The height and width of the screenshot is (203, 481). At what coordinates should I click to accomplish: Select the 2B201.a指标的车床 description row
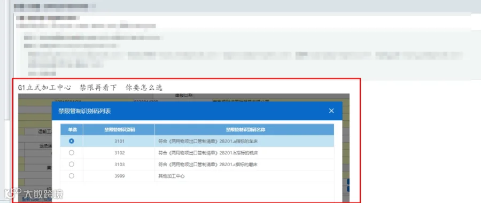[244, 141]
